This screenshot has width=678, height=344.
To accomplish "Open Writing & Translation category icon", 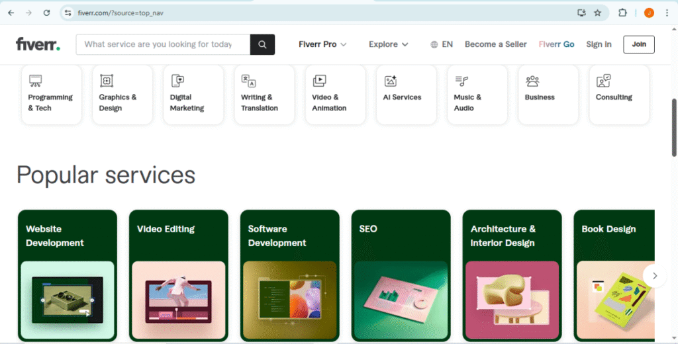I will [249, 81].
